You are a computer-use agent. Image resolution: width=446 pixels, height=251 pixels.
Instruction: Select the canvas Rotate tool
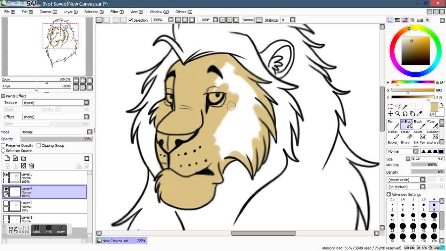coord(405,114)
